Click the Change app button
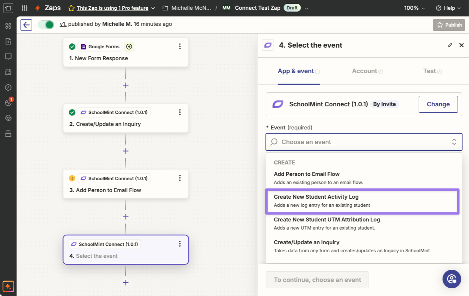 438,104
